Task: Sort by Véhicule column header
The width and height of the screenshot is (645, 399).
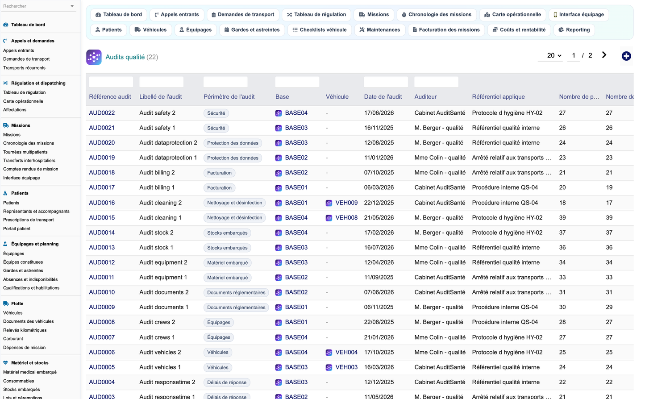Action: click(x=337, y=97)
